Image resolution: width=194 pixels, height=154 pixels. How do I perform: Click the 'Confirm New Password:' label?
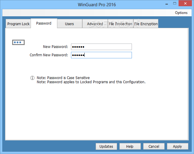(x=49, y=55)
